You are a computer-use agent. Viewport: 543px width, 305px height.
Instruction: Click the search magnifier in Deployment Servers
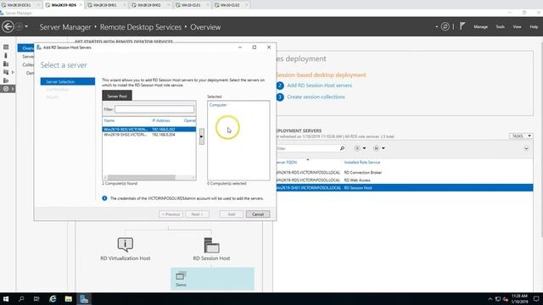tap(342, 148)
